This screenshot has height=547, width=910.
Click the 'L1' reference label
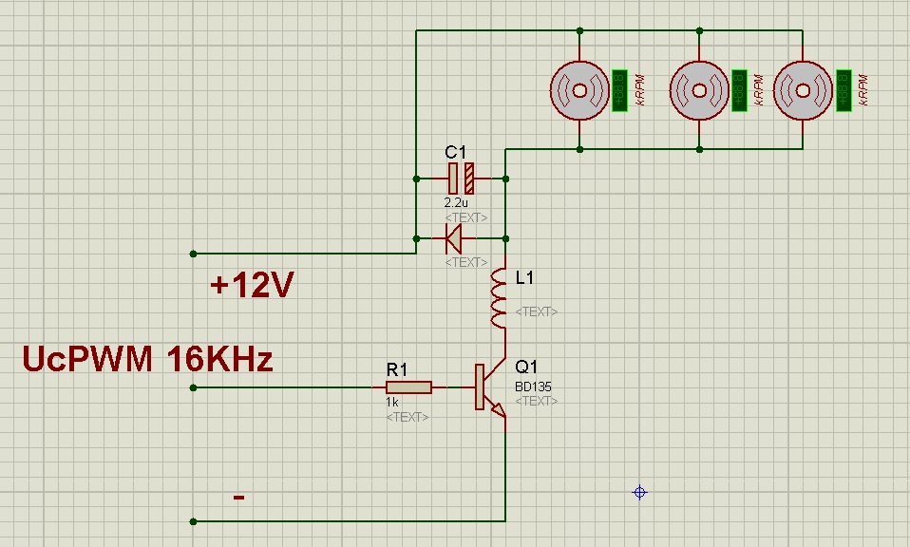pyautogui.click(x=524, y=278)
